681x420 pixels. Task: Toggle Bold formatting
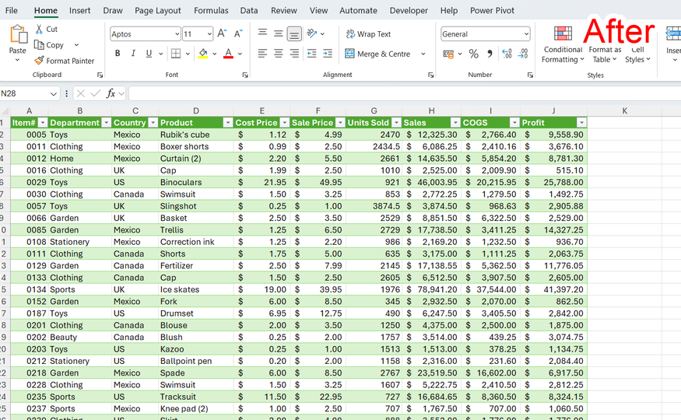point(118,54)
